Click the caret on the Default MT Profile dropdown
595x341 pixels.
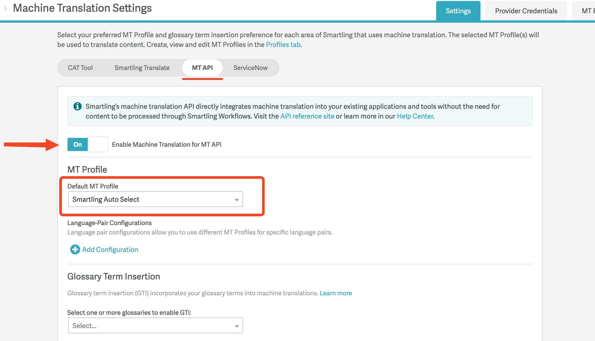tap(237, 199)
